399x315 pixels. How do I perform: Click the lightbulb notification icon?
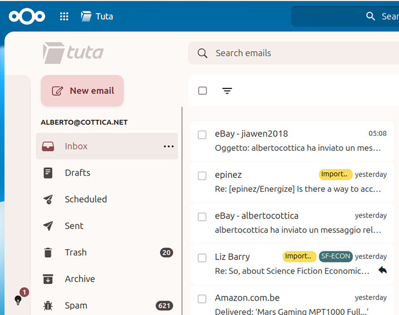(x=18, y=300)
